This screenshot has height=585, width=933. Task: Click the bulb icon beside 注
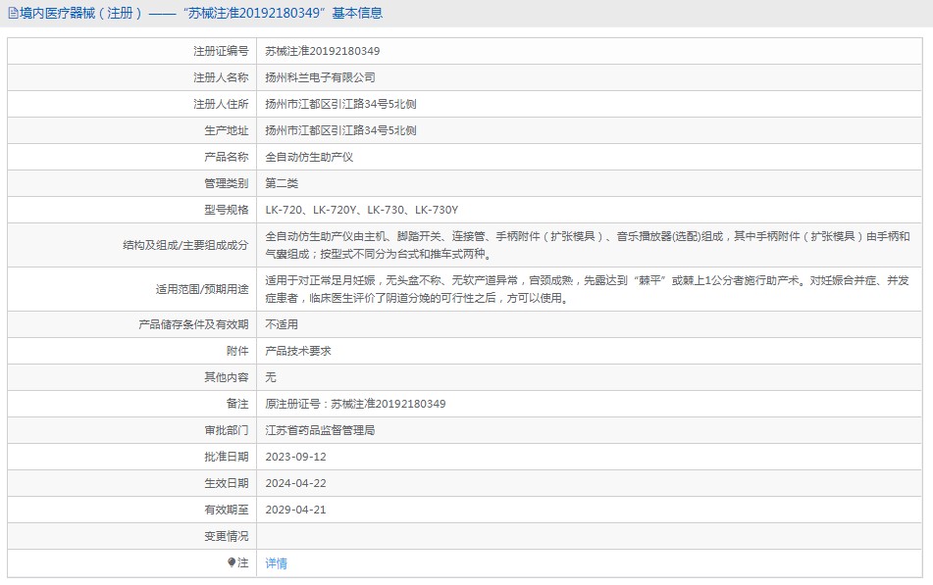(232, 562)
